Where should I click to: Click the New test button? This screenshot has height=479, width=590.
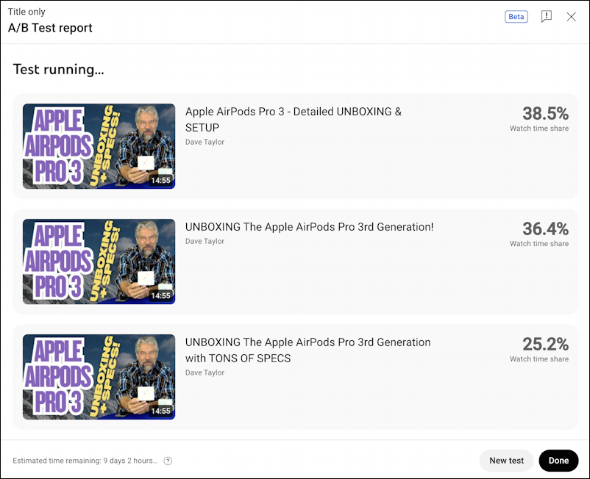(506, 461)
